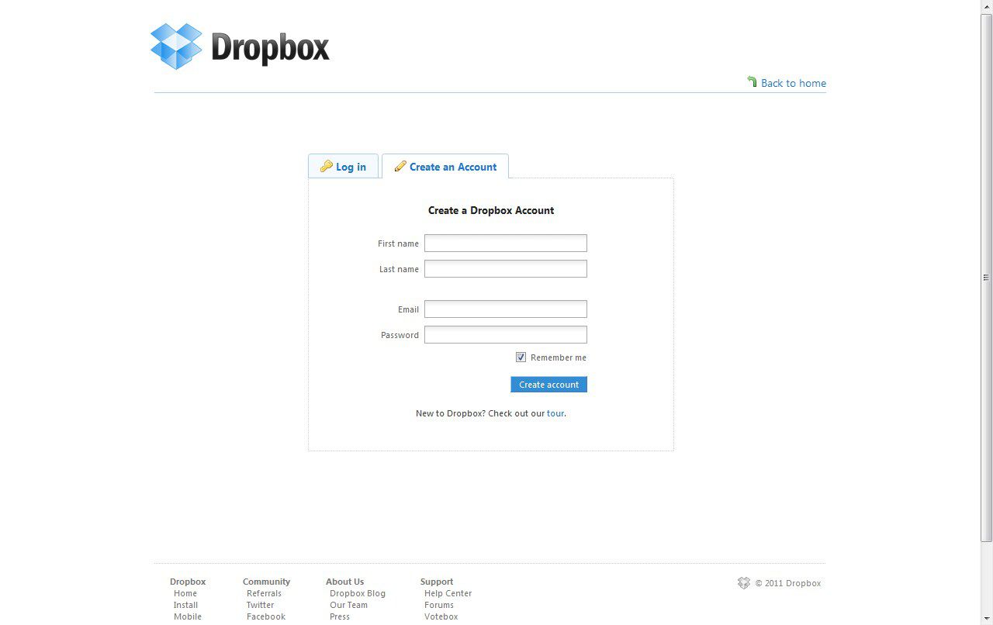Click into the Password field
The image size is (993, 625).
(506, 335)
